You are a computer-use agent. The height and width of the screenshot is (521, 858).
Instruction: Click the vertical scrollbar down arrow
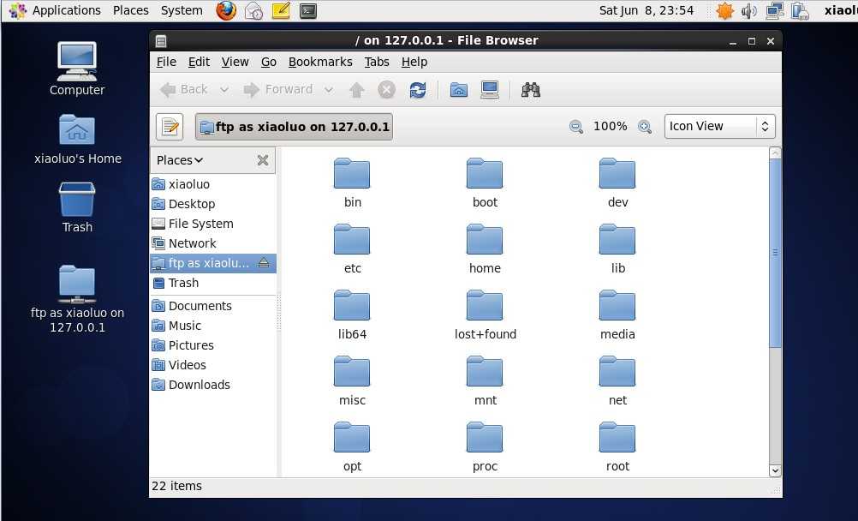pyautogui.click(x=775, y=470)
